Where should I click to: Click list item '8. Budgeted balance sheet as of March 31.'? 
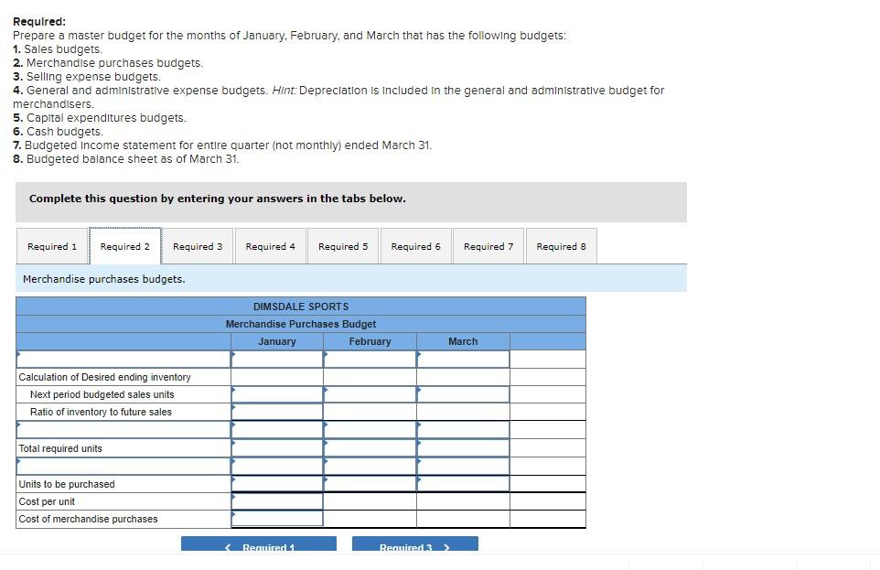125,159
